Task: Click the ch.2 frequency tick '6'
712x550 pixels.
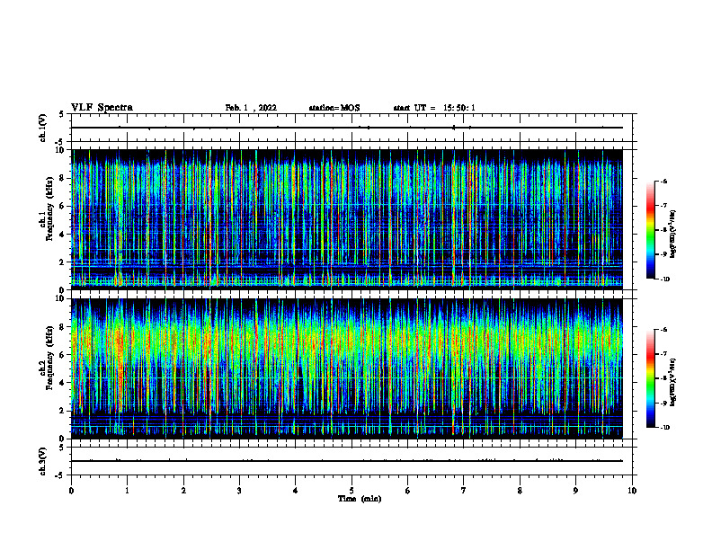Action: point(63,355)
